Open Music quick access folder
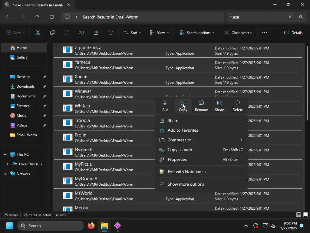This screenshot has width=310, height=233. click(24, 116)
